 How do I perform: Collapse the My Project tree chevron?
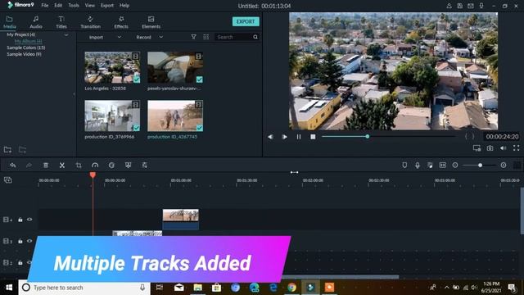point(66,34)
